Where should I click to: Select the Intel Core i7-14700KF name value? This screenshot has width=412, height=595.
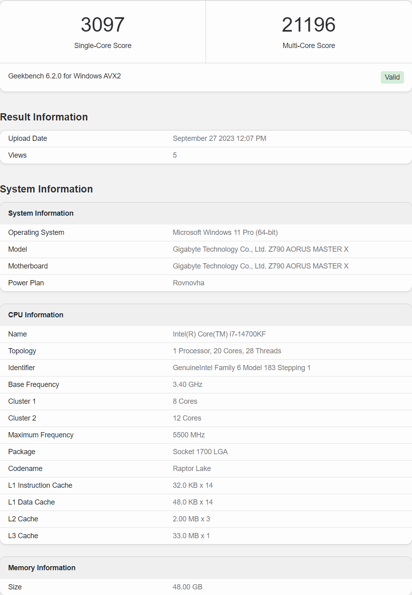pyautogui.click(x=219, y=334)
